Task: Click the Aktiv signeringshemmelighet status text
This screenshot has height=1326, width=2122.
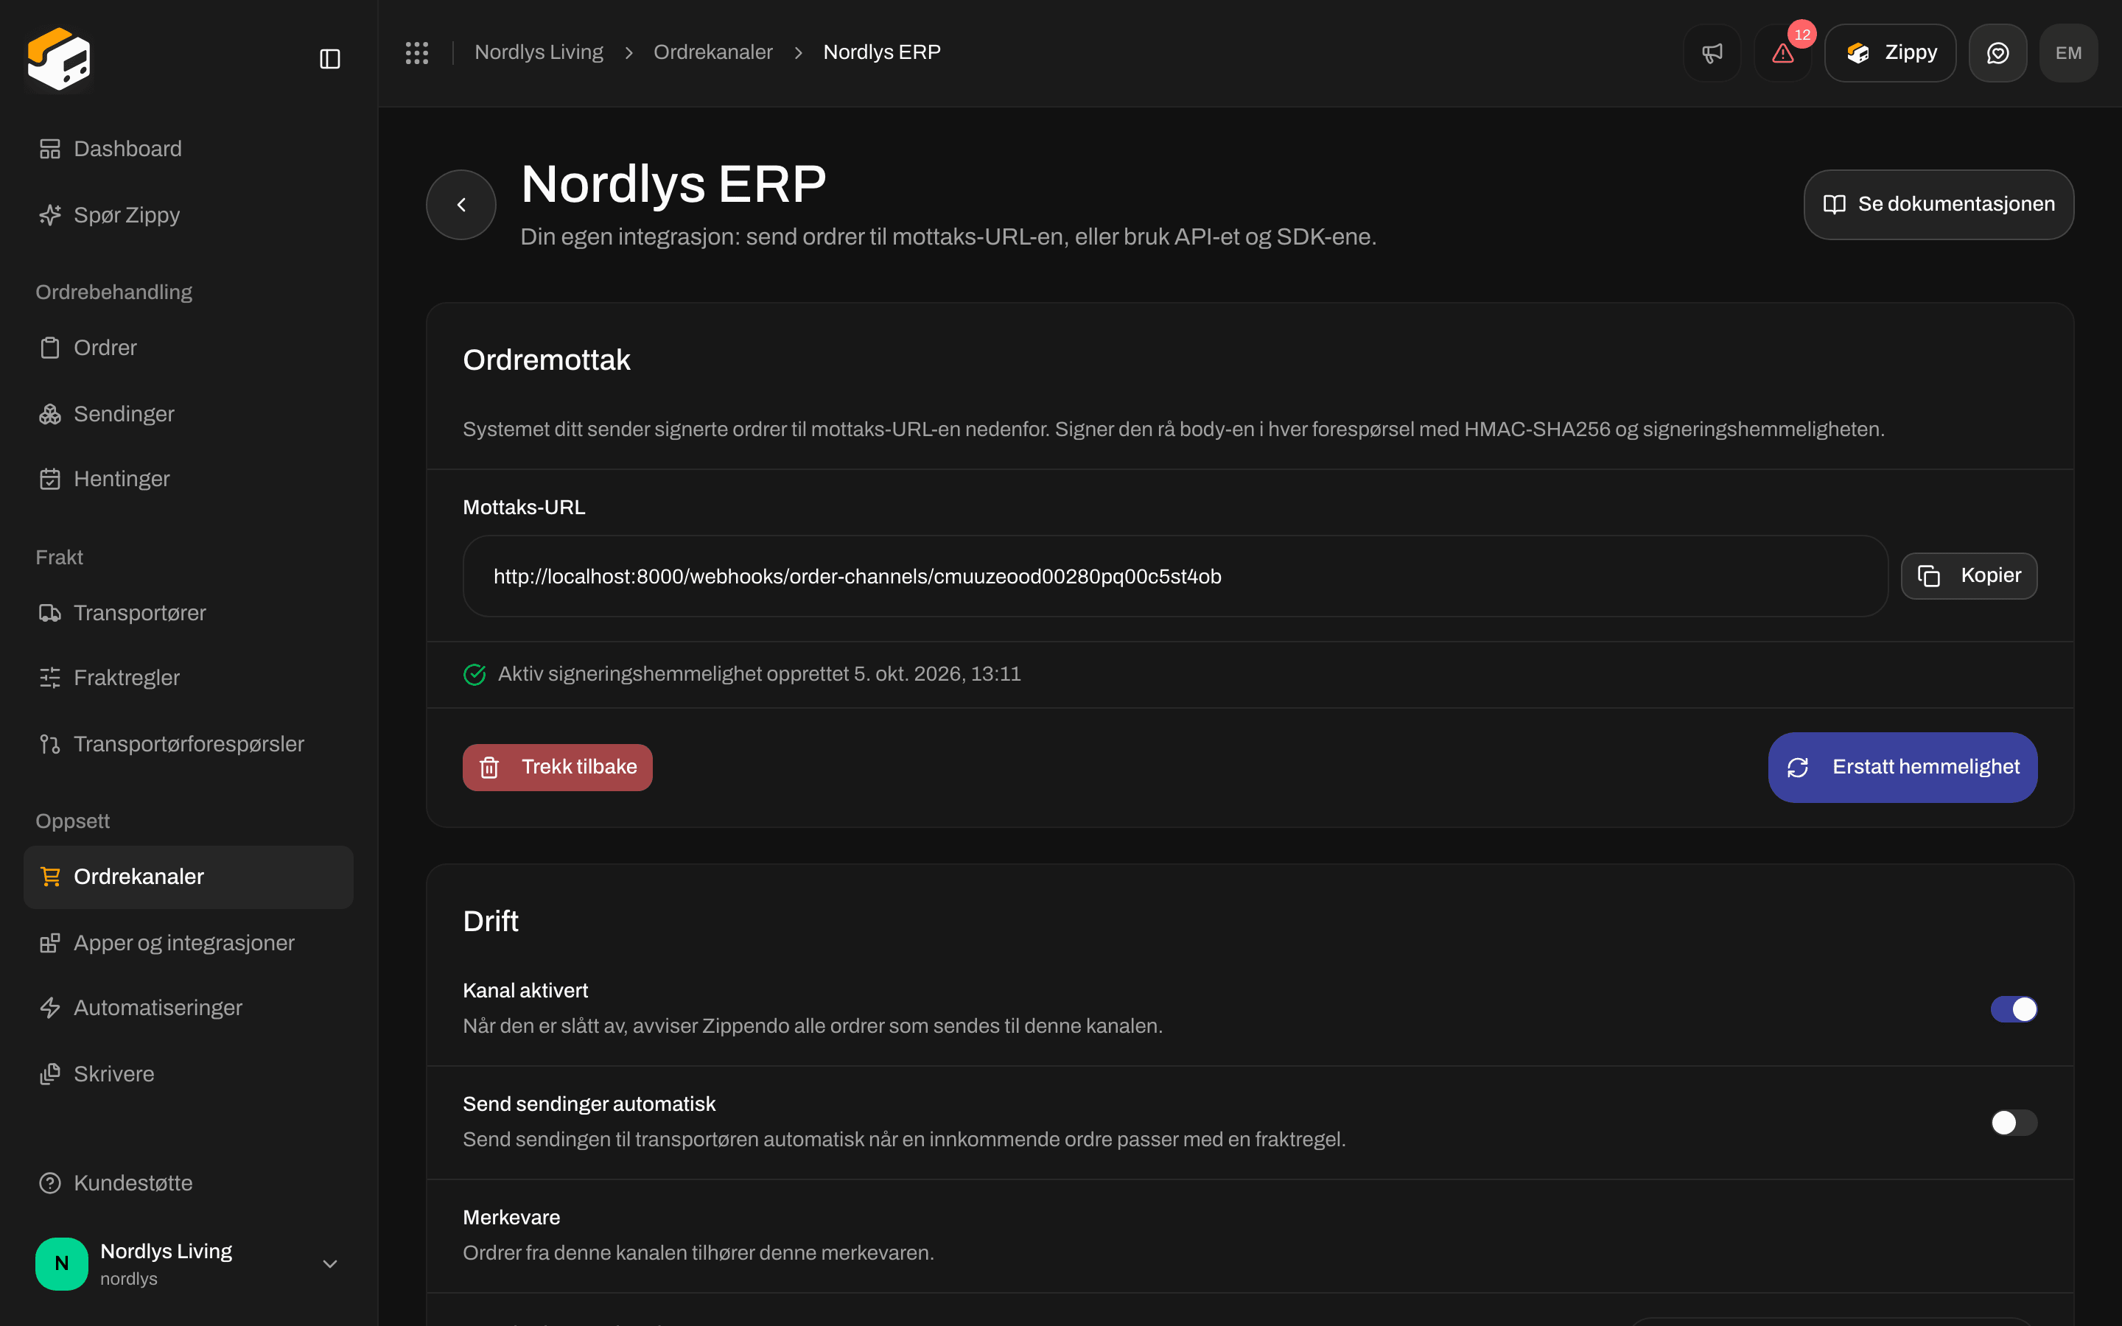Action: point(760,674)
